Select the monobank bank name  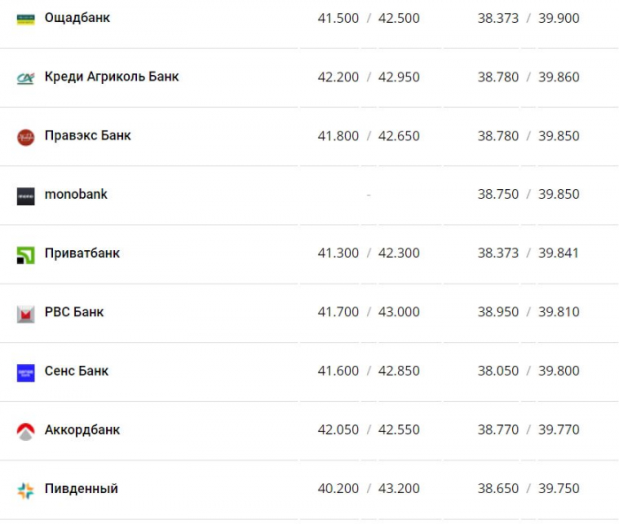tap(76, 194)
